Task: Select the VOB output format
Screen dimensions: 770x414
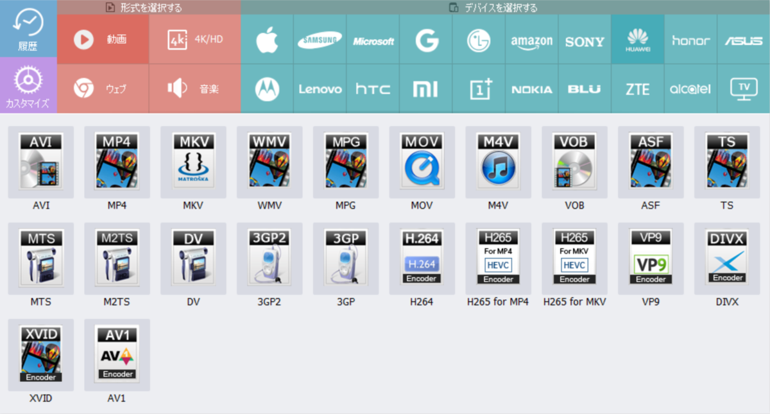Action: pos(574,162)
